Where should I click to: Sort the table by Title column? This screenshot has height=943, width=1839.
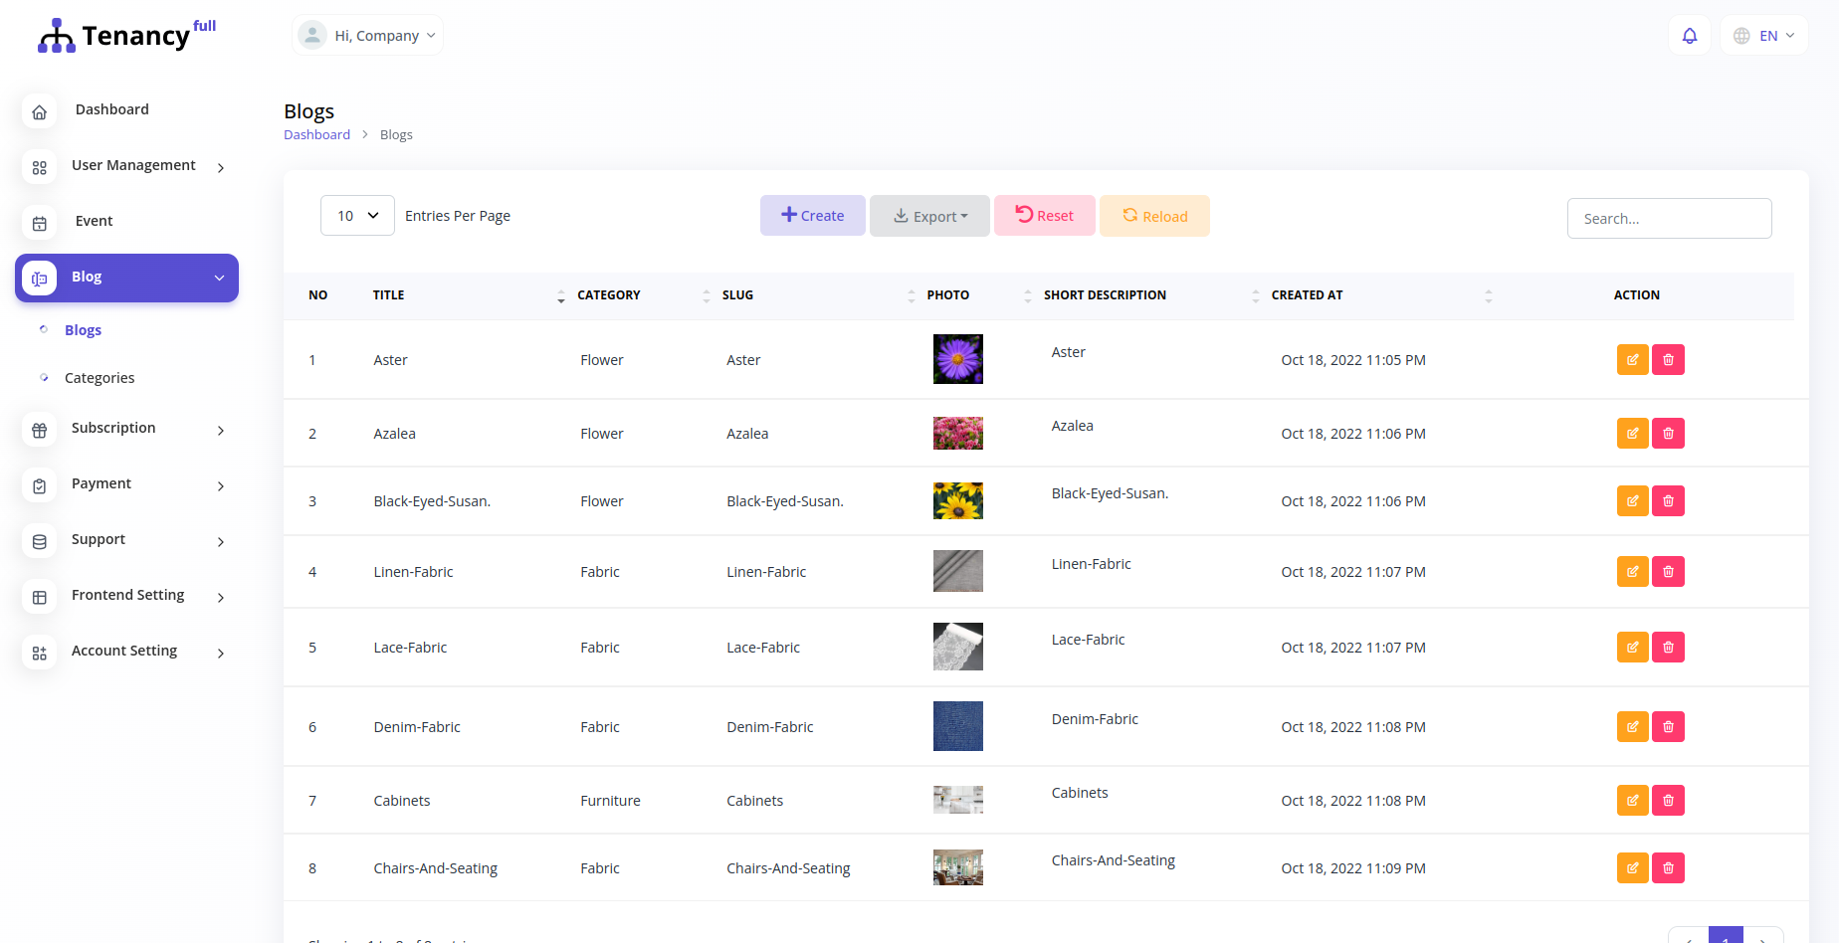(561, 295)
